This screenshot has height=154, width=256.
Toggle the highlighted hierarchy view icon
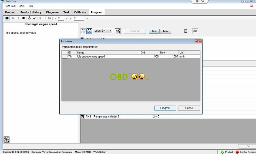point(89,31)
